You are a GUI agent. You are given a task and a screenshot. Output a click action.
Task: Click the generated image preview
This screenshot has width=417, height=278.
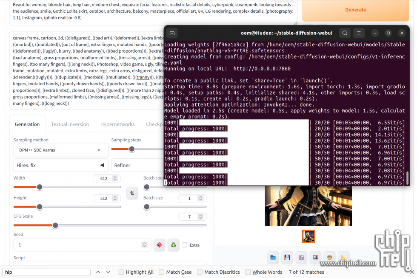(x=308, y=205)
